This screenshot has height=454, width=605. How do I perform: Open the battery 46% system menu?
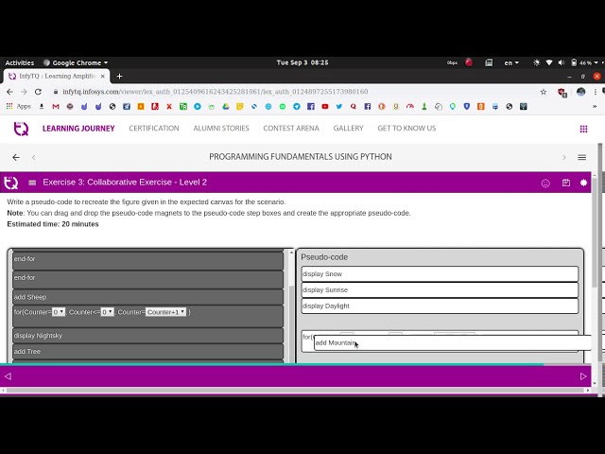click(x=585, y=62)
